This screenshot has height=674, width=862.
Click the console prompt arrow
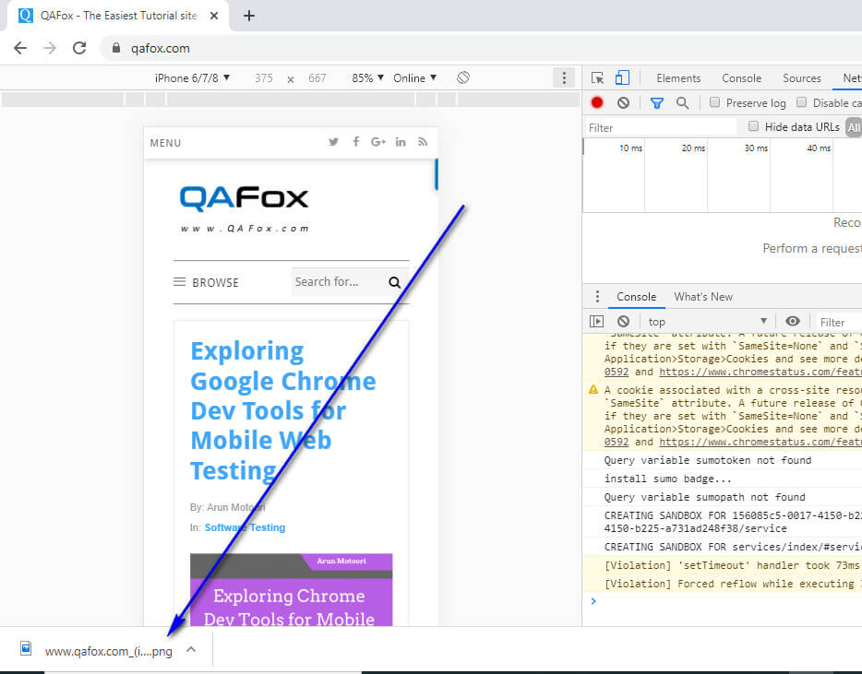593,601
